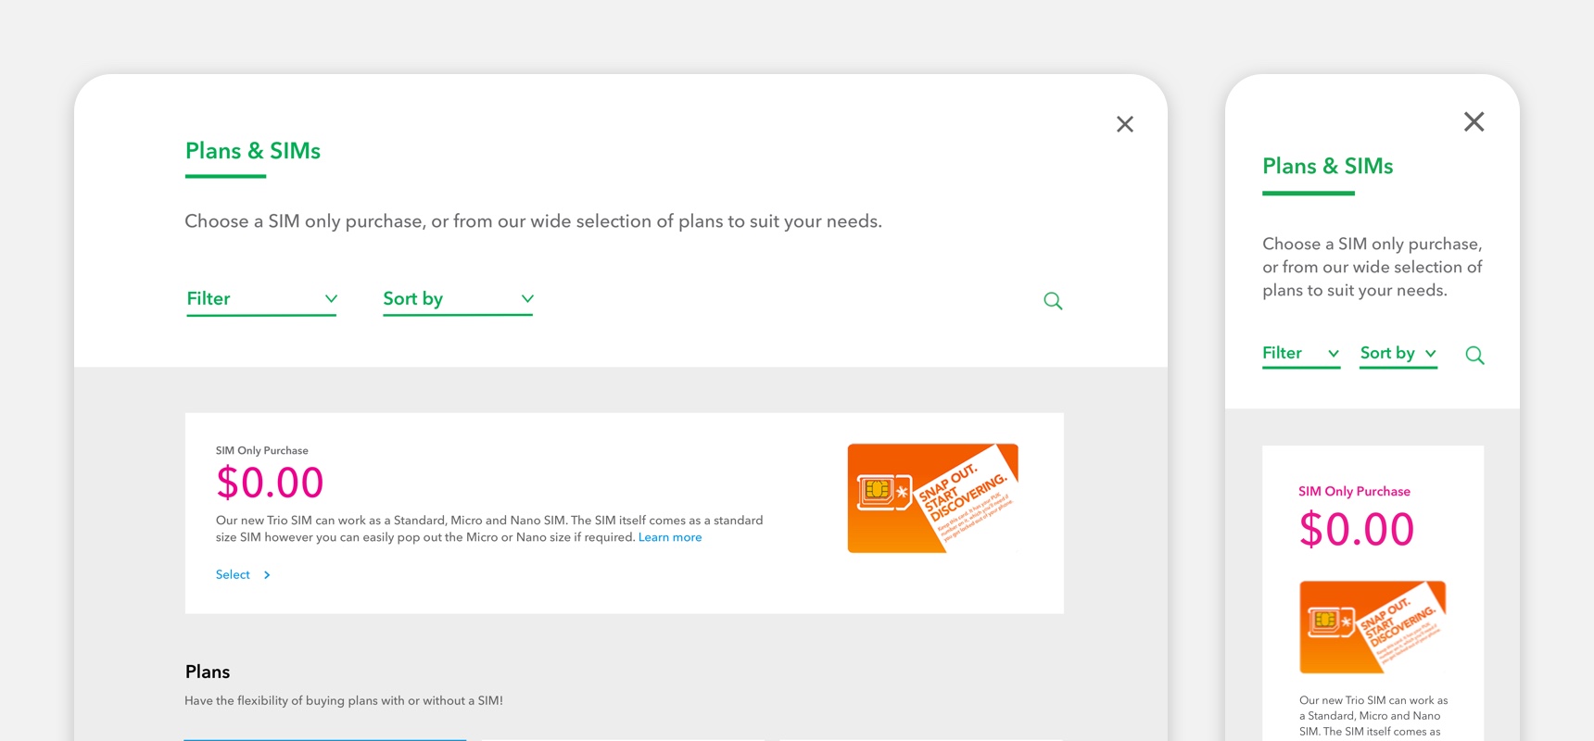Image resolution: width=1594 pixels, height=741 pixels.
Task: Expand Sort by dropdown in the narrow panel
Action: [1398, 354]
